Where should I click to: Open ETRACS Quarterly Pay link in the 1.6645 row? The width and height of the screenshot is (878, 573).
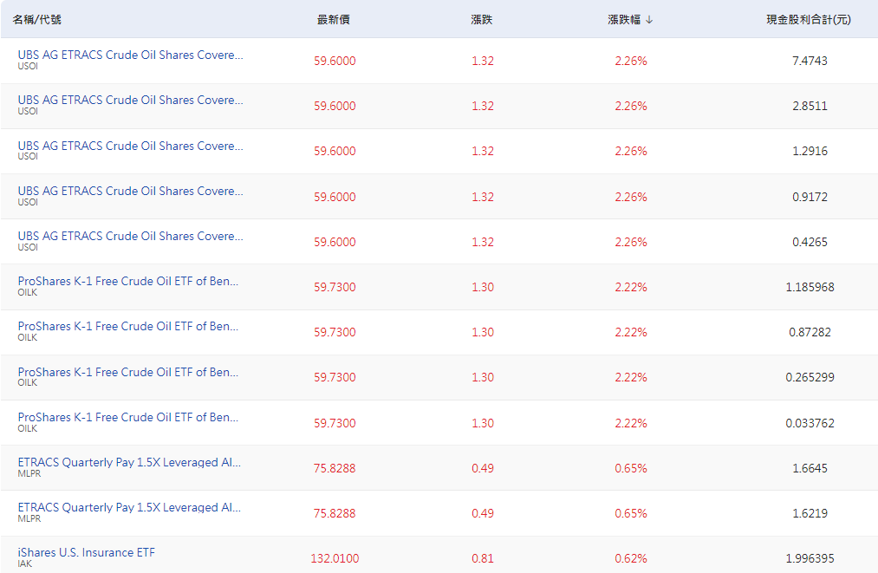pos(129,462)
